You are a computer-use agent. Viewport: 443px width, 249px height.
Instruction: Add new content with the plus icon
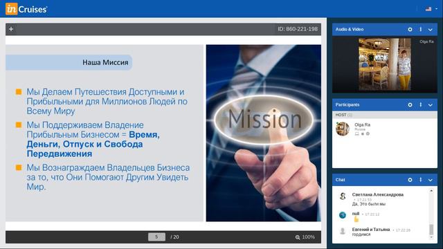tap(11, 29)
